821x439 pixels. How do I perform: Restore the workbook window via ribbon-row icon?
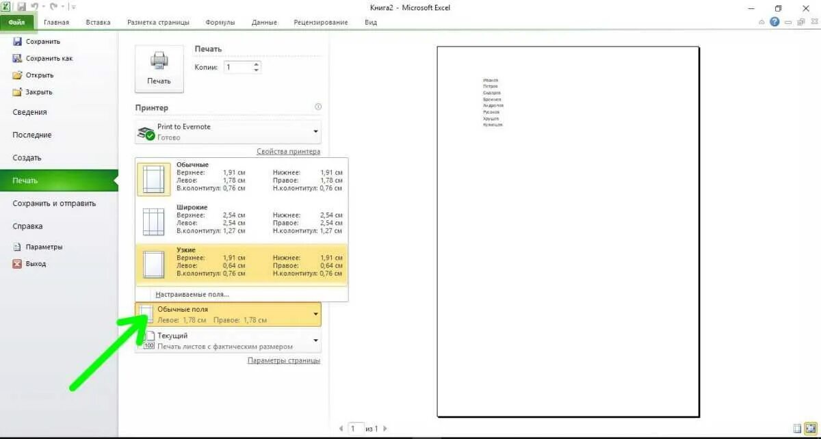click(800, 22)
